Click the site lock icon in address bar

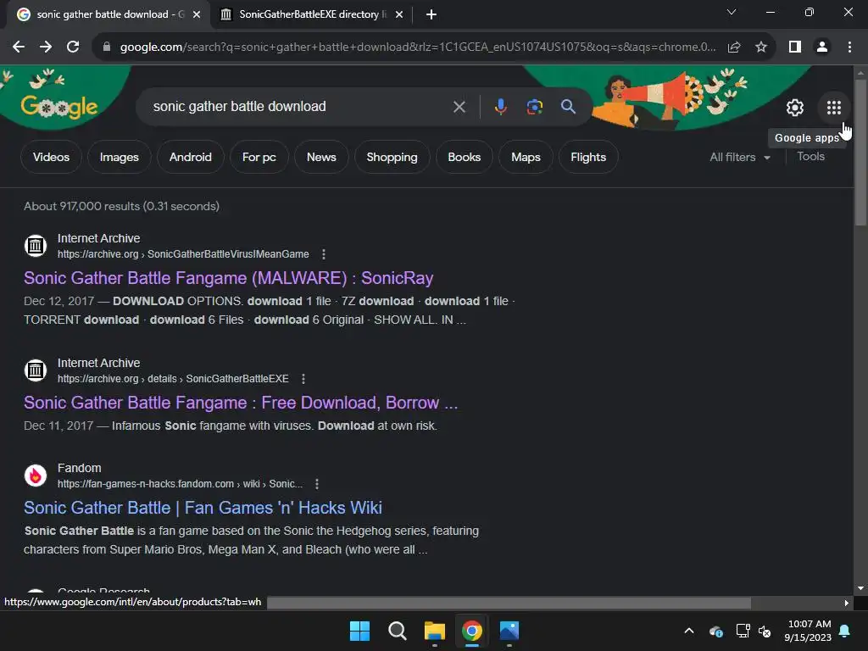click(107, 47)
